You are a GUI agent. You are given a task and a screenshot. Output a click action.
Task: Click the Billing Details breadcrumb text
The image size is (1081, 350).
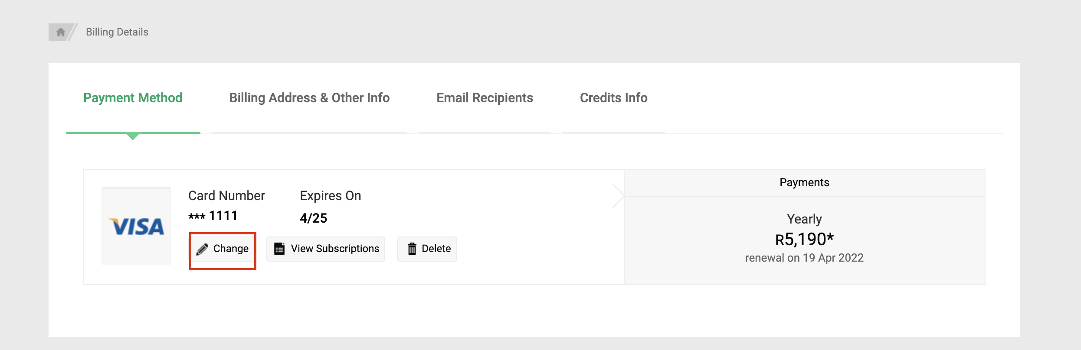point(117,32)
